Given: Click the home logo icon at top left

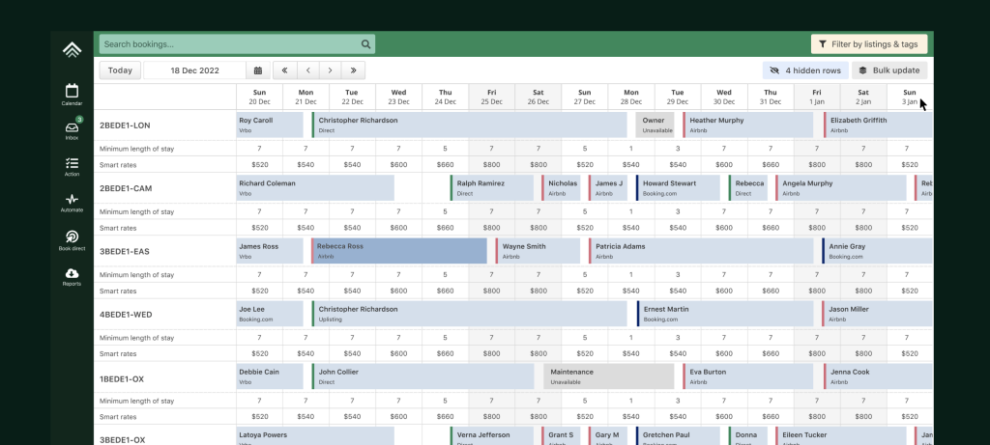Looking at the screenshot, I should [x=73, y=49].
